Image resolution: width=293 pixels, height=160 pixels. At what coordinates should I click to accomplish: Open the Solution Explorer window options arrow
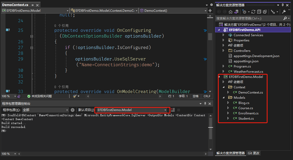click(x=278, y=5)
